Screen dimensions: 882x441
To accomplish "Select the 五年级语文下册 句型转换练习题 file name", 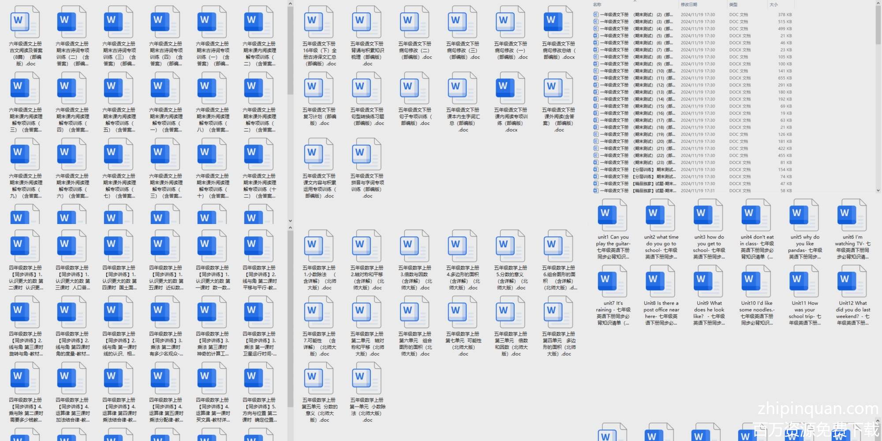I will (367, 116).
